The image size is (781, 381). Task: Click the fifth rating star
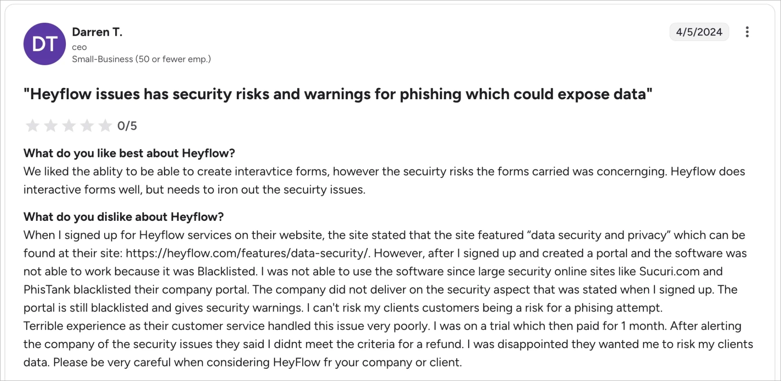point(105,126)
